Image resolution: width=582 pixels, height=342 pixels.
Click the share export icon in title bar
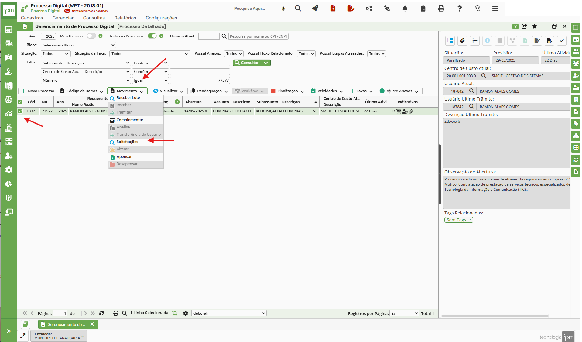[524, 26]
